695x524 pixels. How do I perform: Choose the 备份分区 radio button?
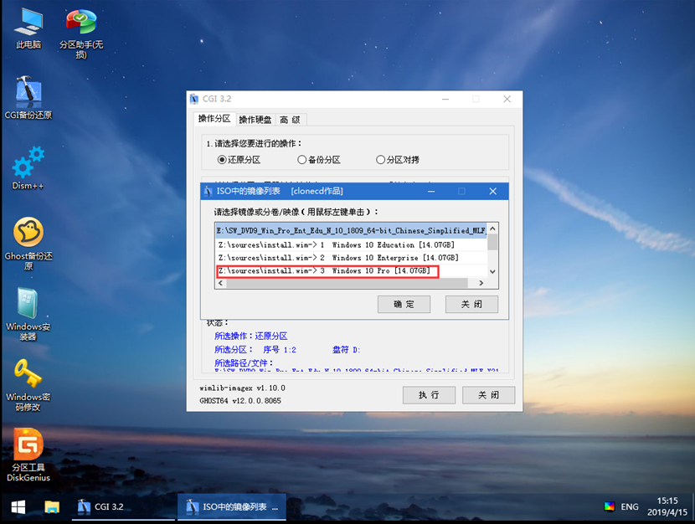tap(302, 159)
